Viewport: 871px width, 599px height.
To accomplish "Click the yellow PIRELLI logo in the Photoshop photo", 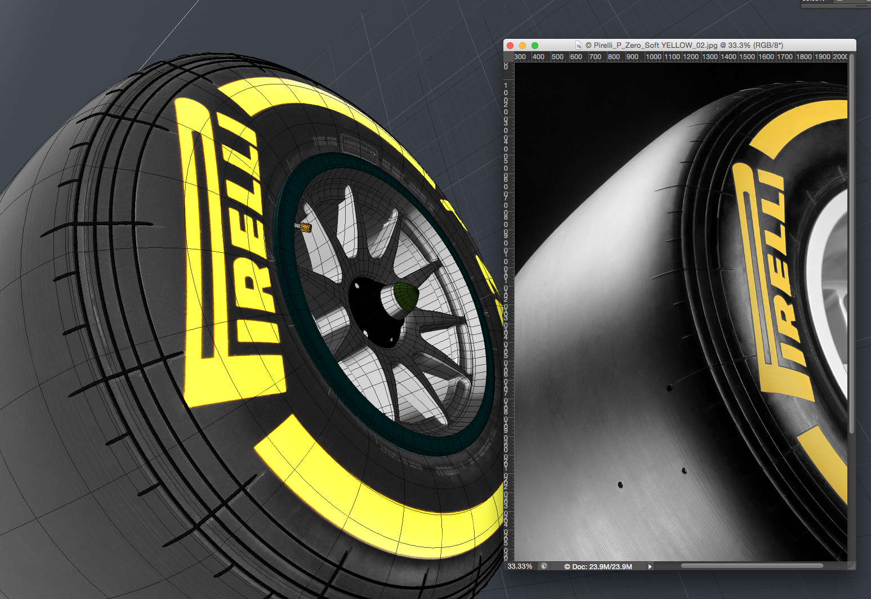I will [x=772, y=281].
